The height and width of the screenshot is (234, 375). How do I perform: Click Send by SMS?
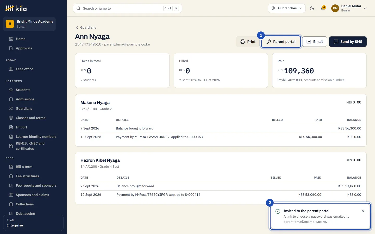(x=348, y=42)
